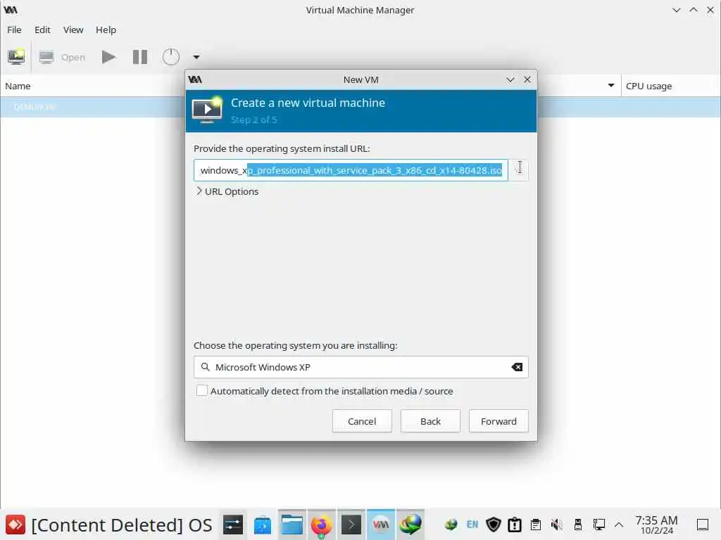Click Open in the manager toolbar

(x=62, y=58)
